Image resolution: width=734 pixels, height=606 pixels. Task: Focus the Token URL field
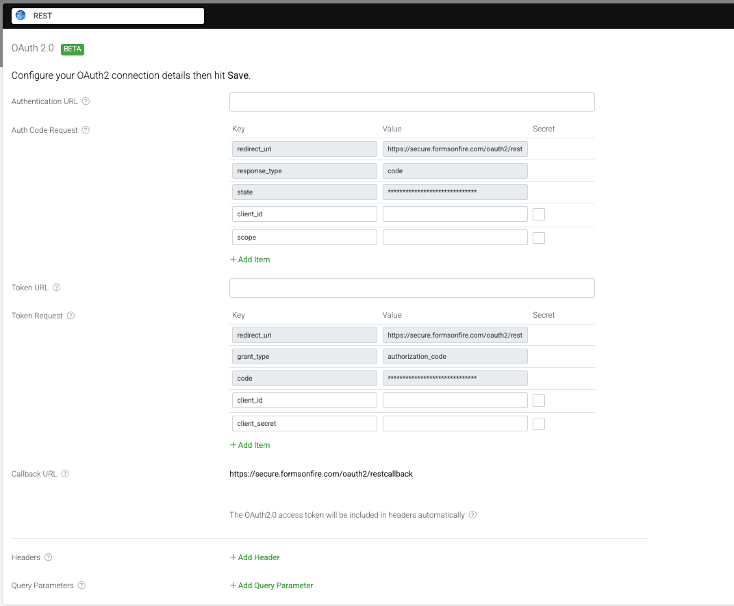pyautogui.click(x=412, y=288)
